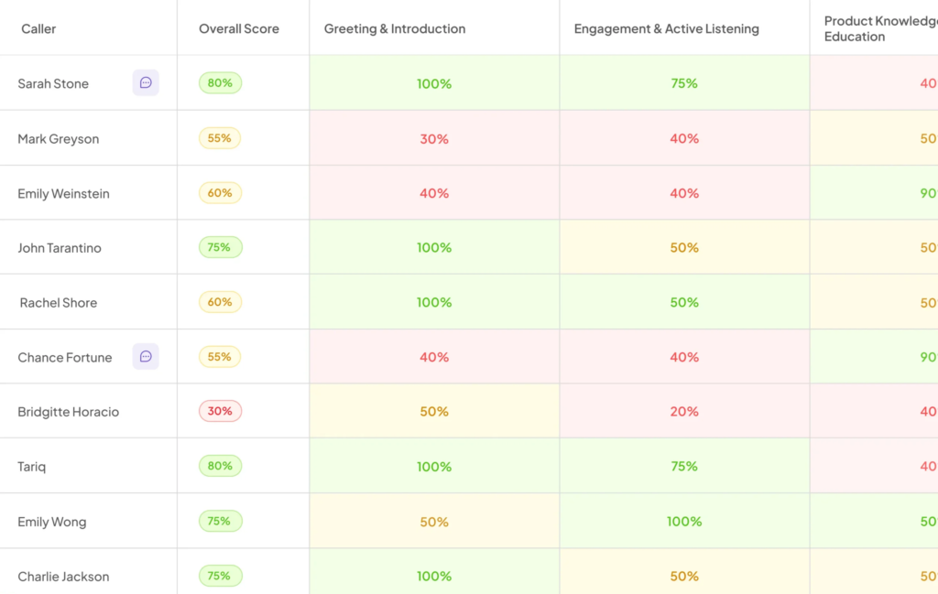Screen dimensions: 938x594
Task: Select Bridgitte Horacio's 30% overall score badge
Action: click(220, 411)
